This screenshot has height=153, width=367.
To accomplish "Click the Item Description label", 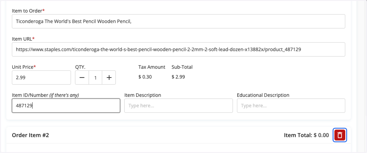I will [x=143, y=95].
